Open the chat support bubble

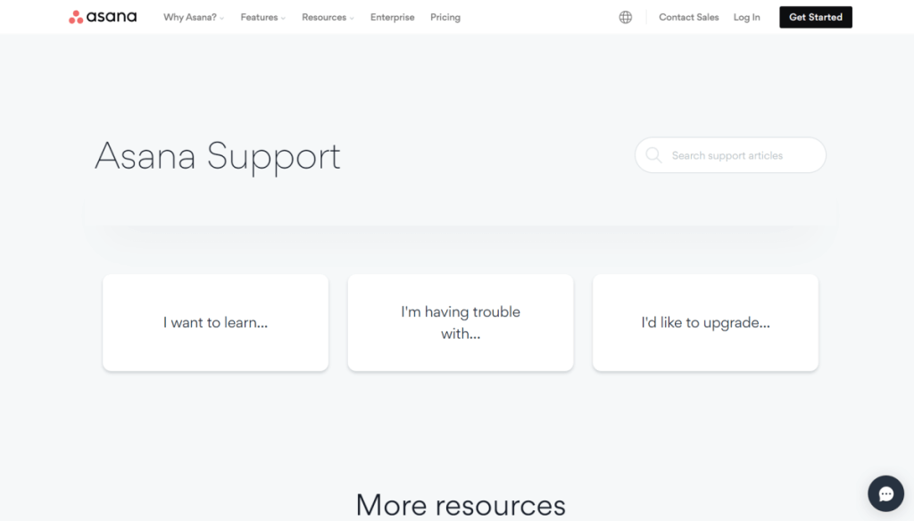(885, 493)
